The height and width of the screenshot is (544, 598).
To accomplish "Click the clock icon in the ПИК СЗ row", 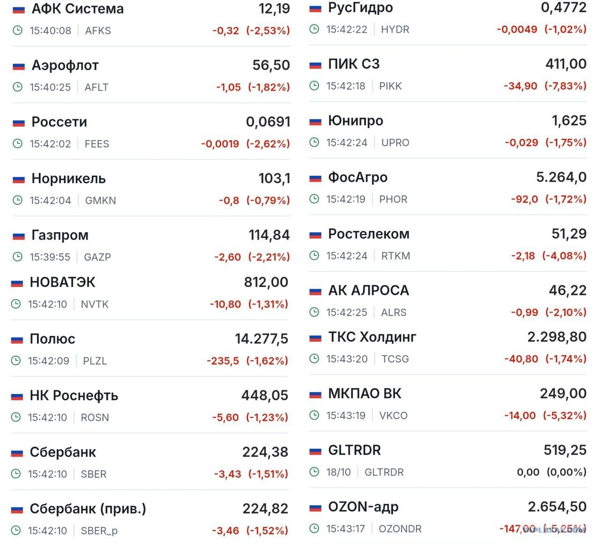I will click(314, 86).
